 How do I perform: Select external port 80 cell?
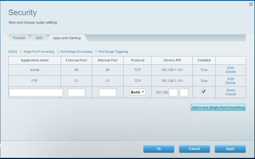click(x=76, y=70)
